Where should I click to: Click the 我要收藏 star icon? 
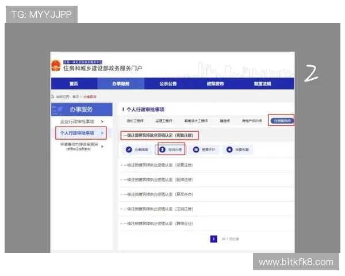click(x=229, y=149)
